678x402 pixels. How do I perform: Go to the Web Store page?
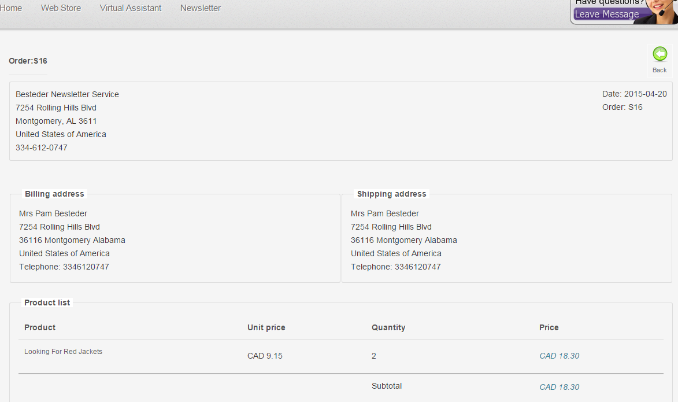click(x=61, y=8)
